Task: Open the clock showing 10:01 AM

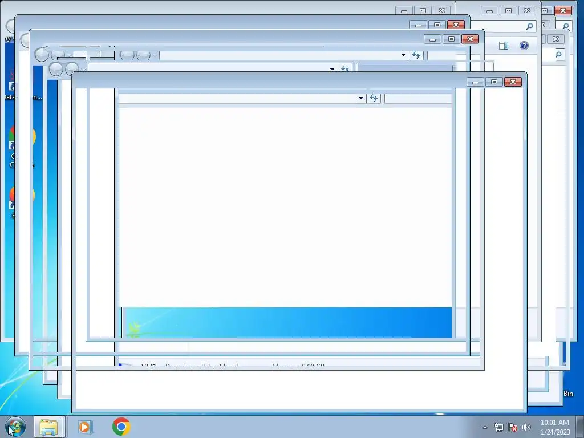Action: [555, 427]
